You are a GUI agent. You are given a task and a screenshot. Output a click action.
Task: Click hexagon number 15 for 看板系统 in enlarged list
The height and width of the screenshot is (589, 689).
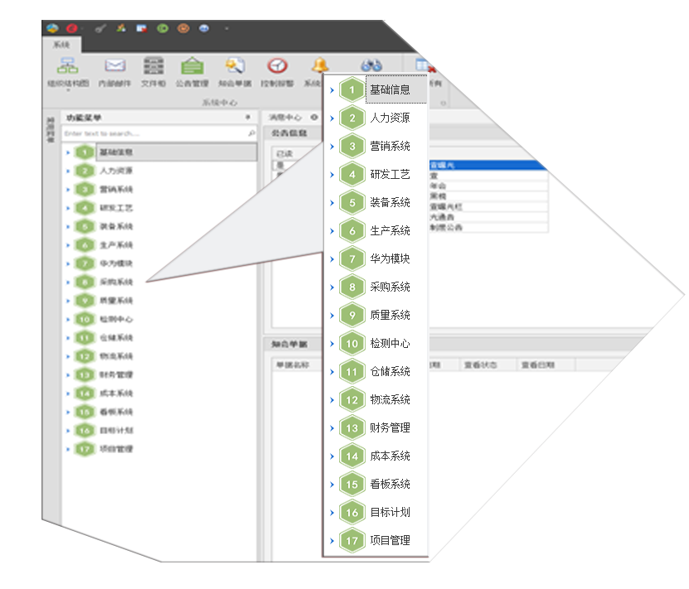point(352,485)
